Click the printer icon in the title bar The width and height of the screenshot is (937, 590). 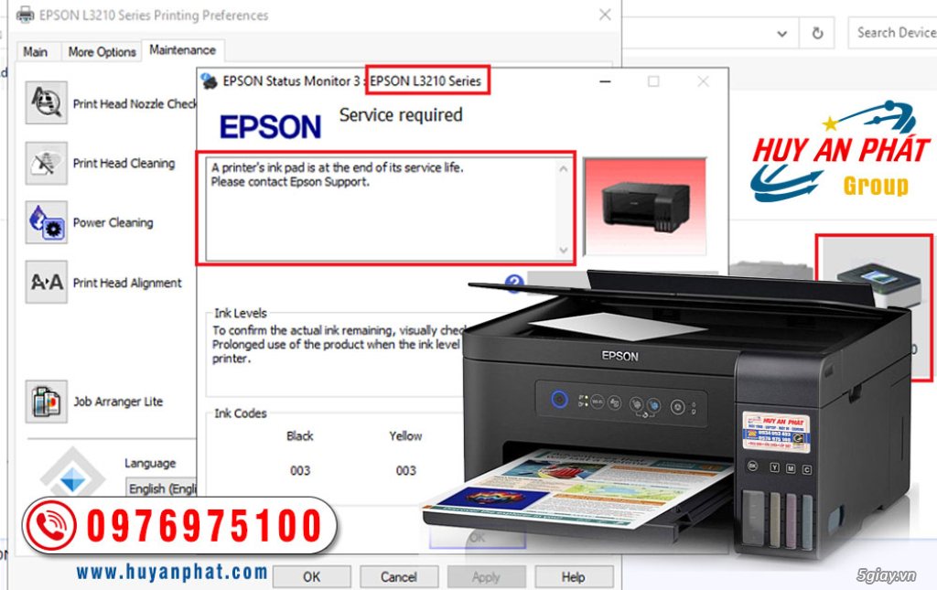click(x=24, y=15)
